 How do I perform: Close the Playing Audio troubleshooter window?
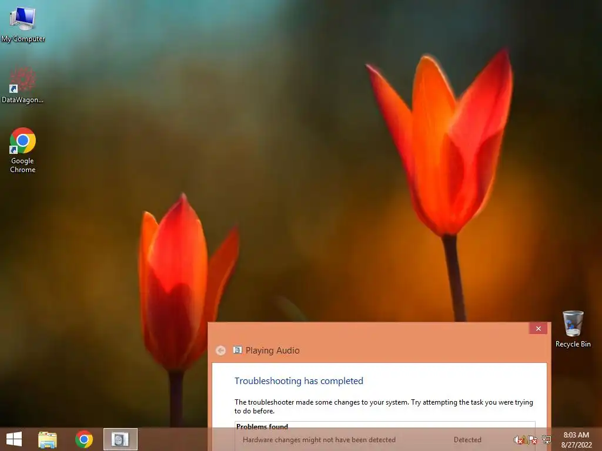click(x=538, y=329)
